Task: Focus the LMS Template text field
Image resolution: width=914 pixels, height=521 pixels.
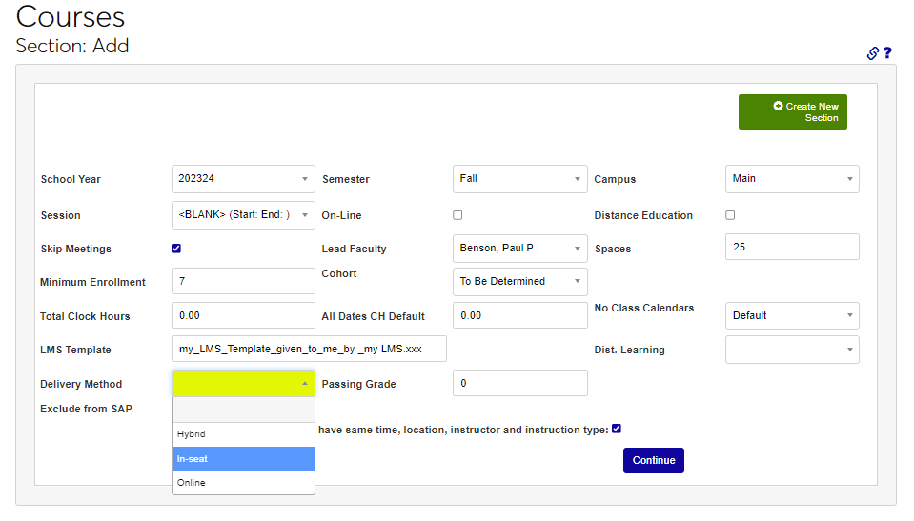Action: click(309, 350)
